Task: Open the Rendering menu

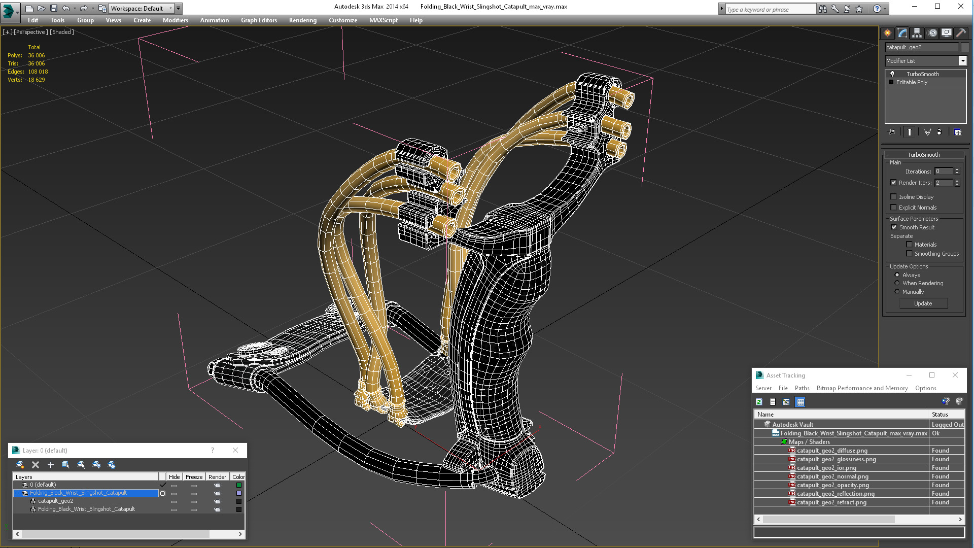Action: (302, 20)
